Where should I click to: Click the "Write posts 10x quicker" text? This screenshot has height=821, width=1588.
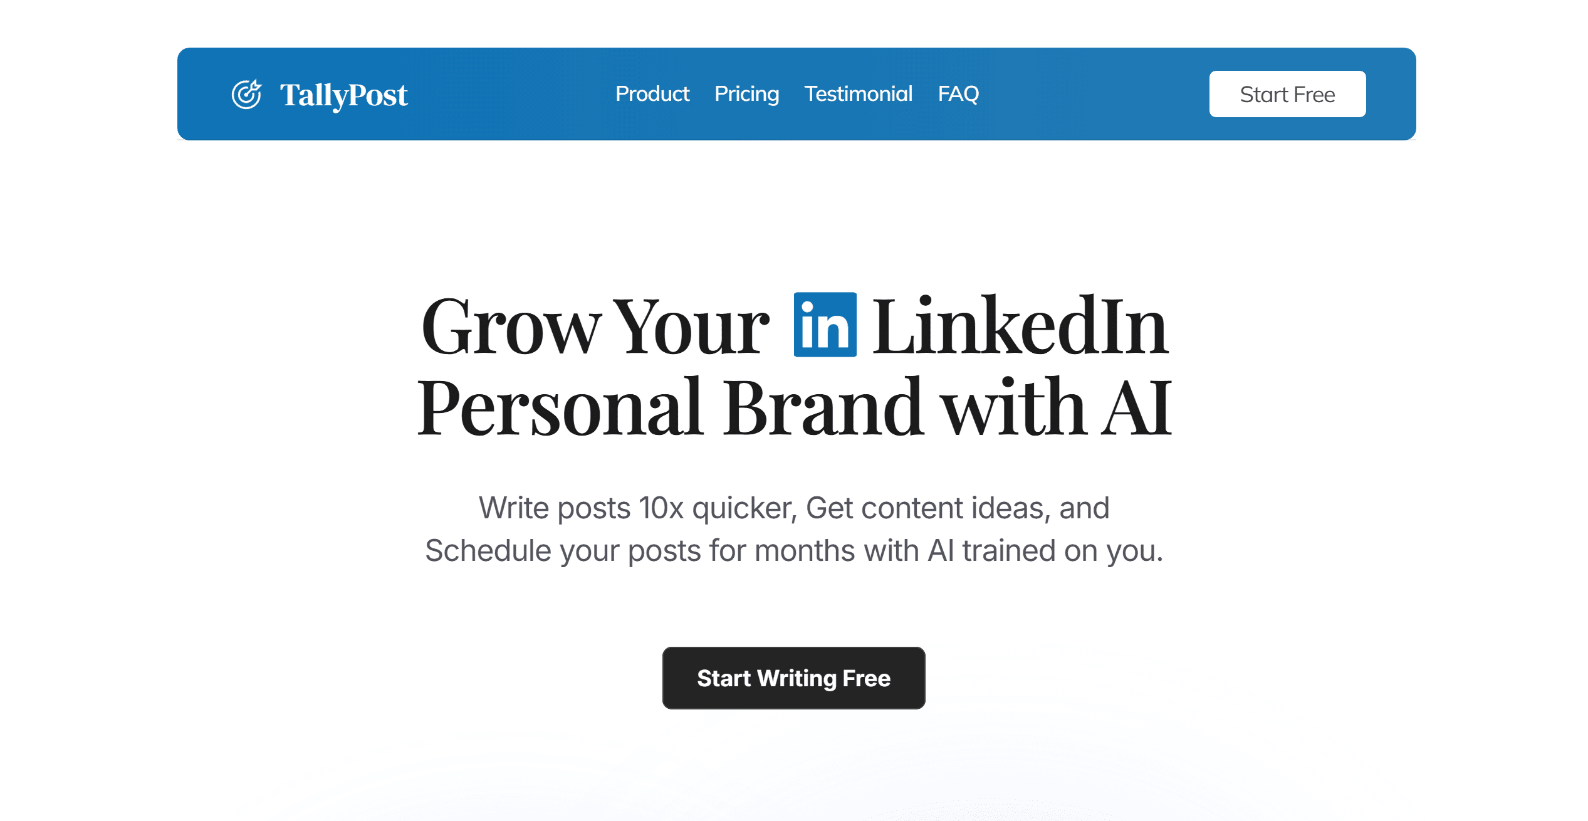(637, 508)
